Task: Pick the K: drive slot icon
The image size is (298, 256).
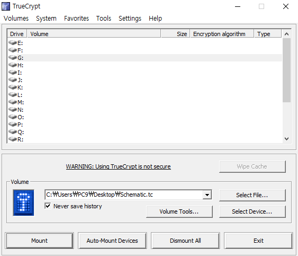Action: tap(13, 87)
